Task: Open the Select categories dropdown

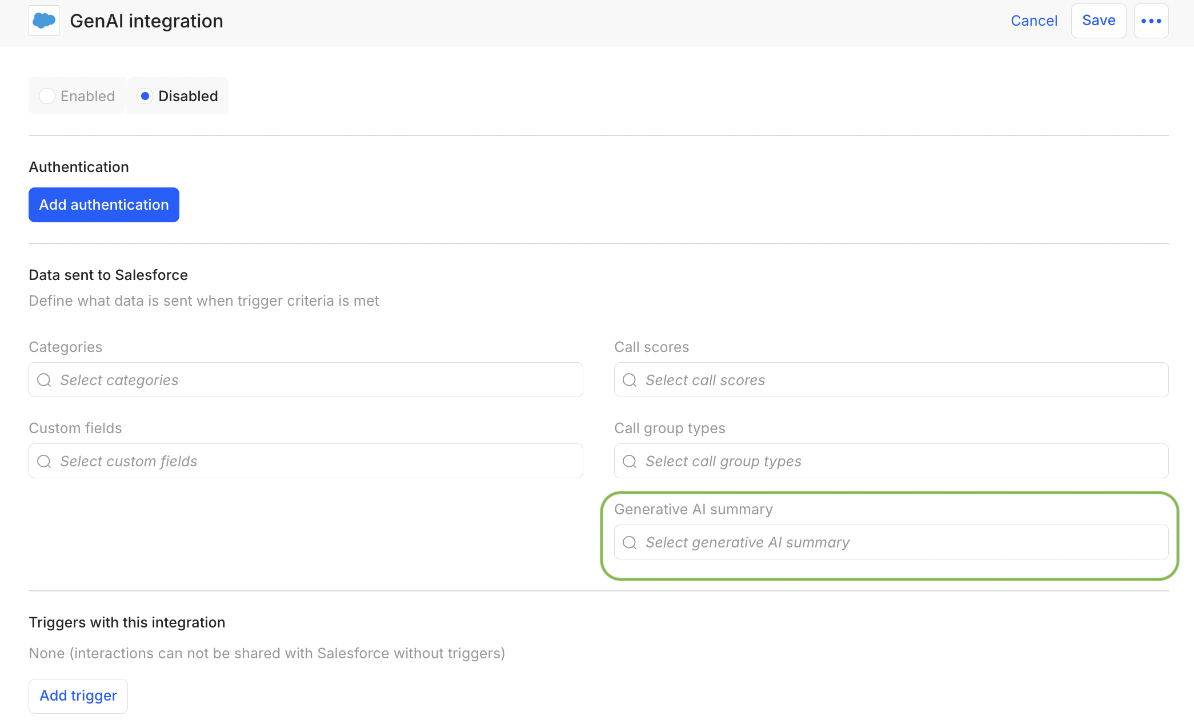Action: [306, 380]
